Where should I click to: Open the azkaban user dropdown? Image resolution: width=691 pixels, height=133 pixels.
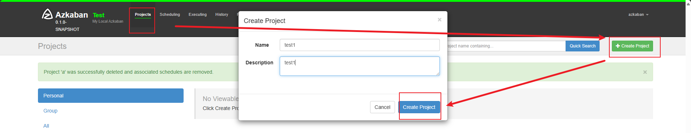pos(638,15)
